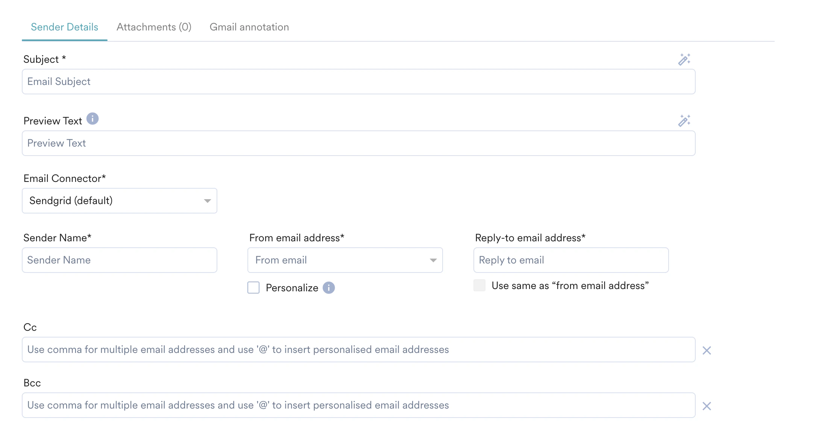The image size is (813, 439).
Task: Click inside the Bcc address field
Action: [x=357, y=405]
